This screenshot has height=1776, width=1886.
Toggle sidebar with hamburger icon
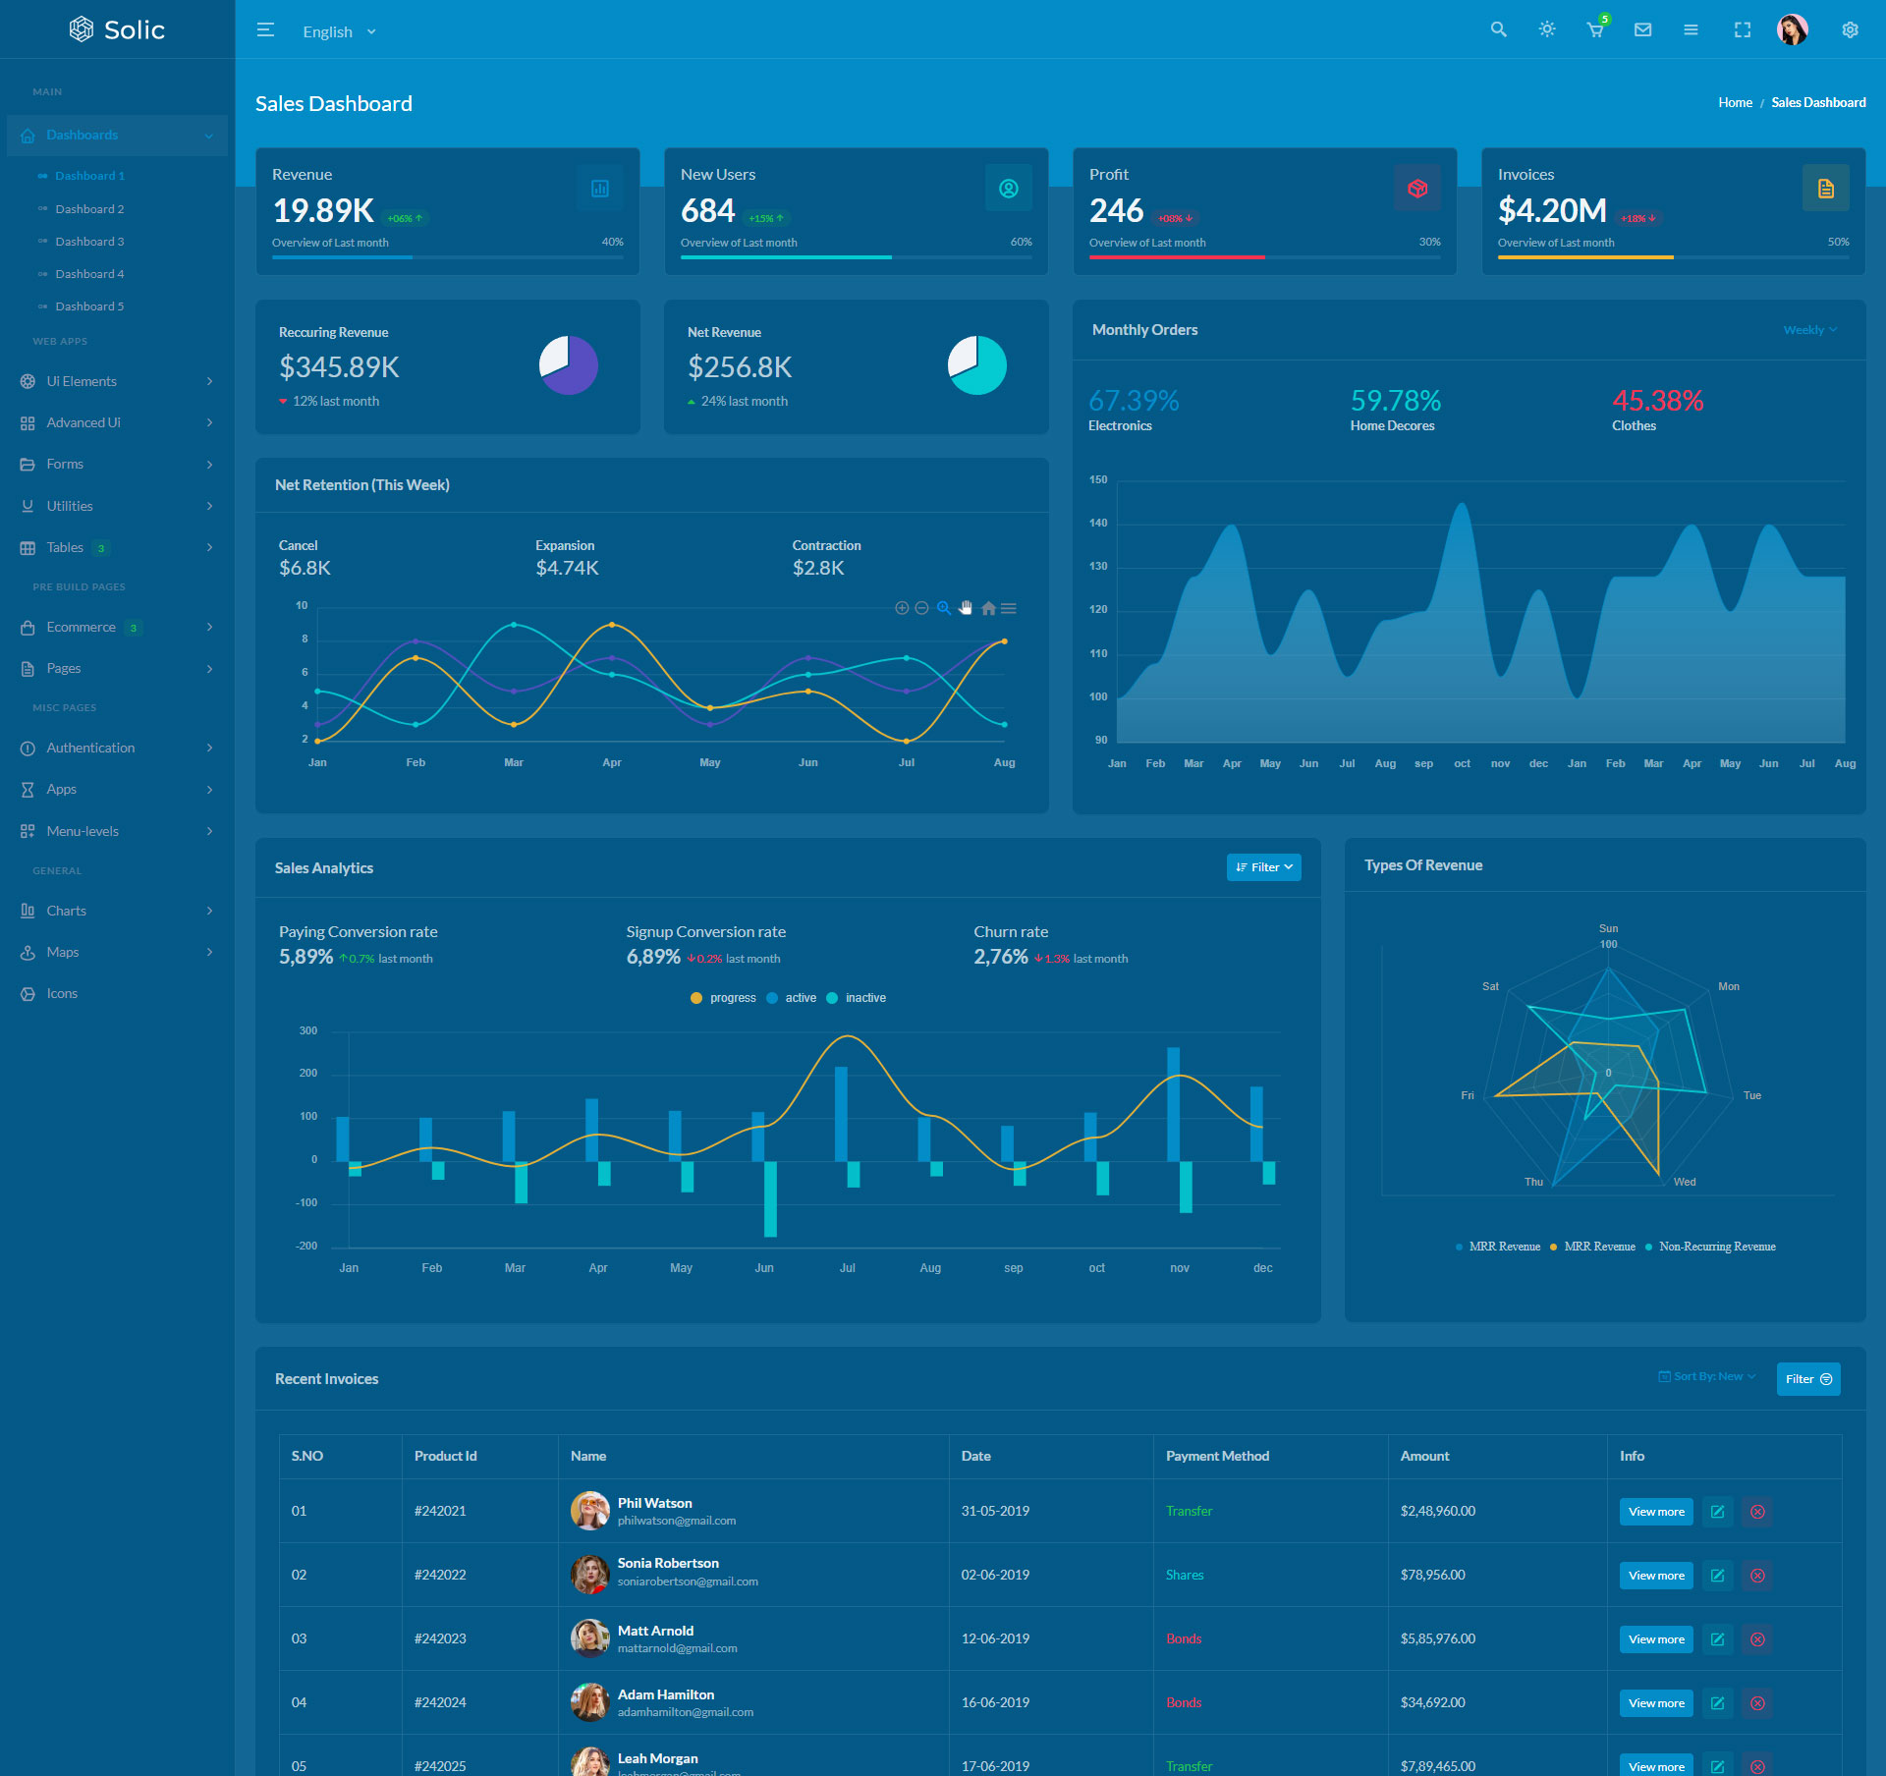(265, 29)
